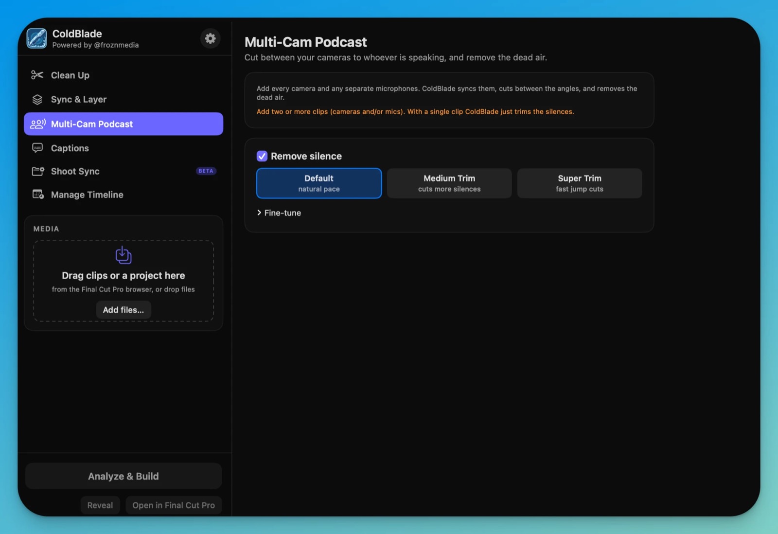Click the Reveal button
This screenshot has height=534, width=778.
[100, 505]
